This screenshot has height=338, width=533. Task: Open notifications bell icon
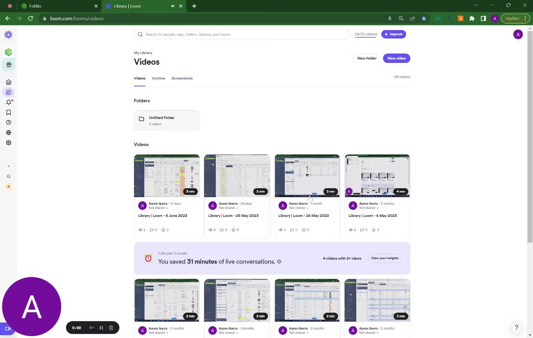tap(8, 102)
